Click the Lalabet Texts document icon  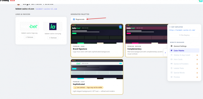coord(172,68)
